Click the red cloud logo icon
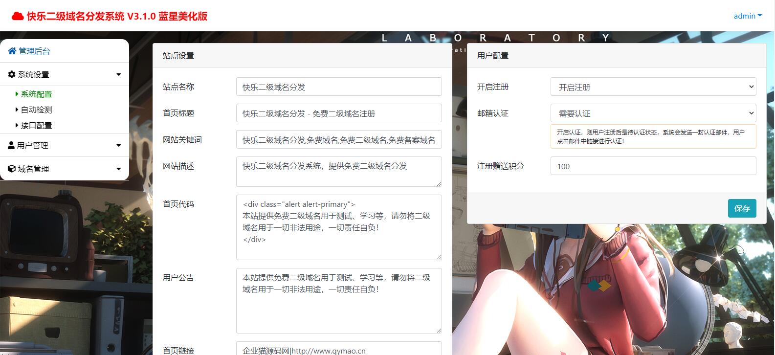 (x=18, y=16)
